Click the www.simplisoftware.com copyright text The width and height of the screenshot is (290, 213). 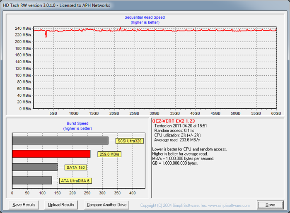tap(195, 206)
